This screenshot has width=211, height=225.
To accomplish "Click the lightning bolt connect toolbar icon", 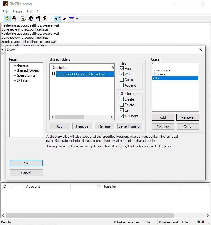I will coord(7,19).
